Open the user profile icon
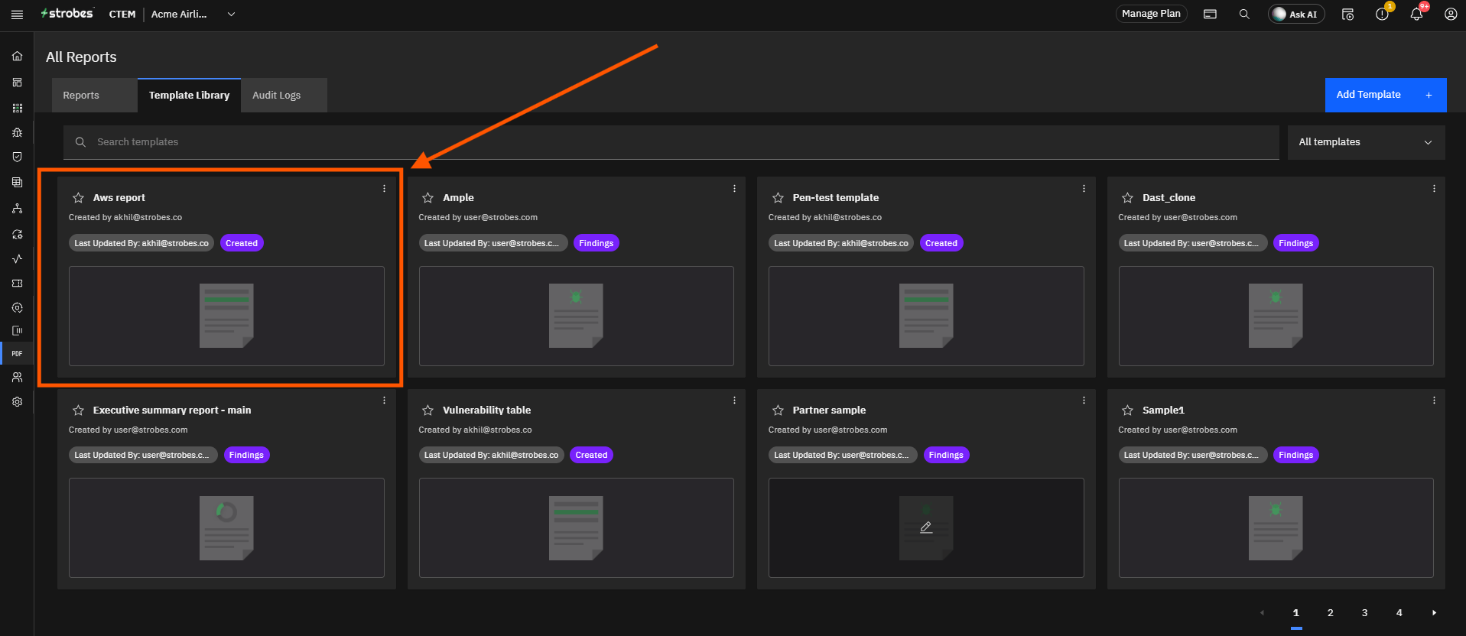 click(1450, 14)
